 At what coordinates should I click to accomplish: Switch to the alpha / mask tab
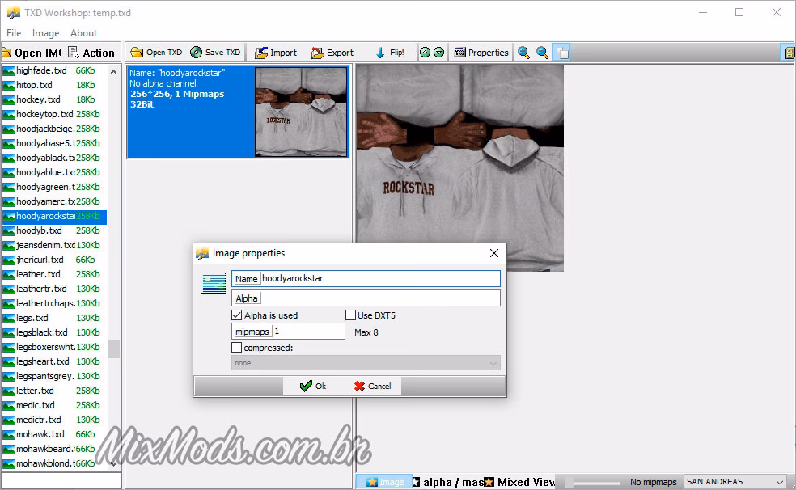tap(448, 482)
